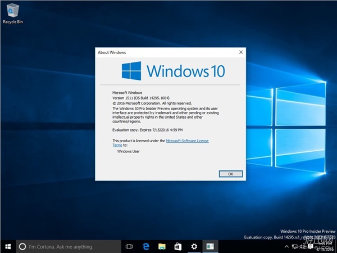The image size is (337, 253).
Task: Click the volume speaker tray icon
Action: [302, 246]
